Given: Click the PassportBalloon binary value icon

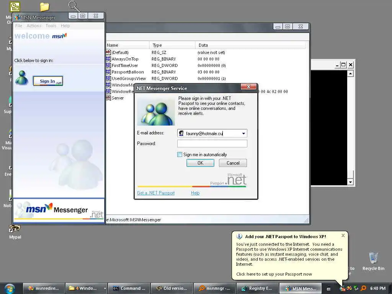Looking at the screenshot, I should [108, 72].
